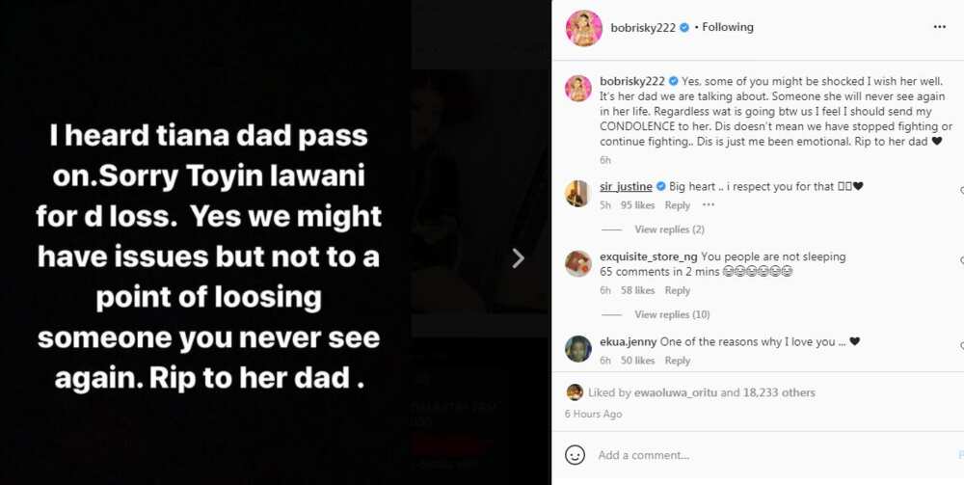The width and height of the screenshot is (964, 485).
Task: Open the ewaoluwa_oritu profile link
Action: 683,392
